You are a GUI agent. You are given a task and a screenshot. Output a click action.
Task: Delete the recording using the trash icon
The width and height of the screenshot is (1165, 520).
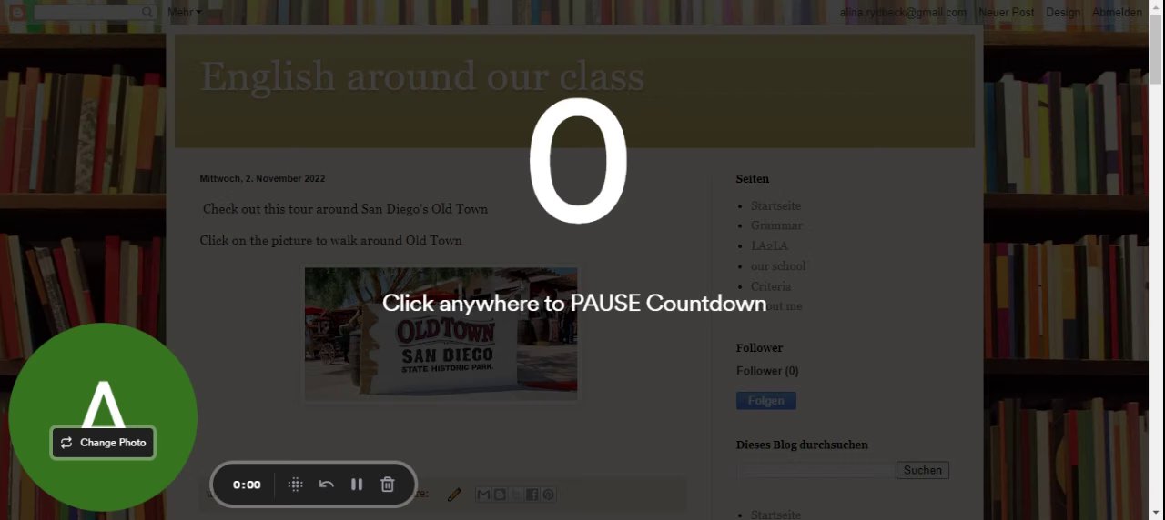(x=388, y=485)
